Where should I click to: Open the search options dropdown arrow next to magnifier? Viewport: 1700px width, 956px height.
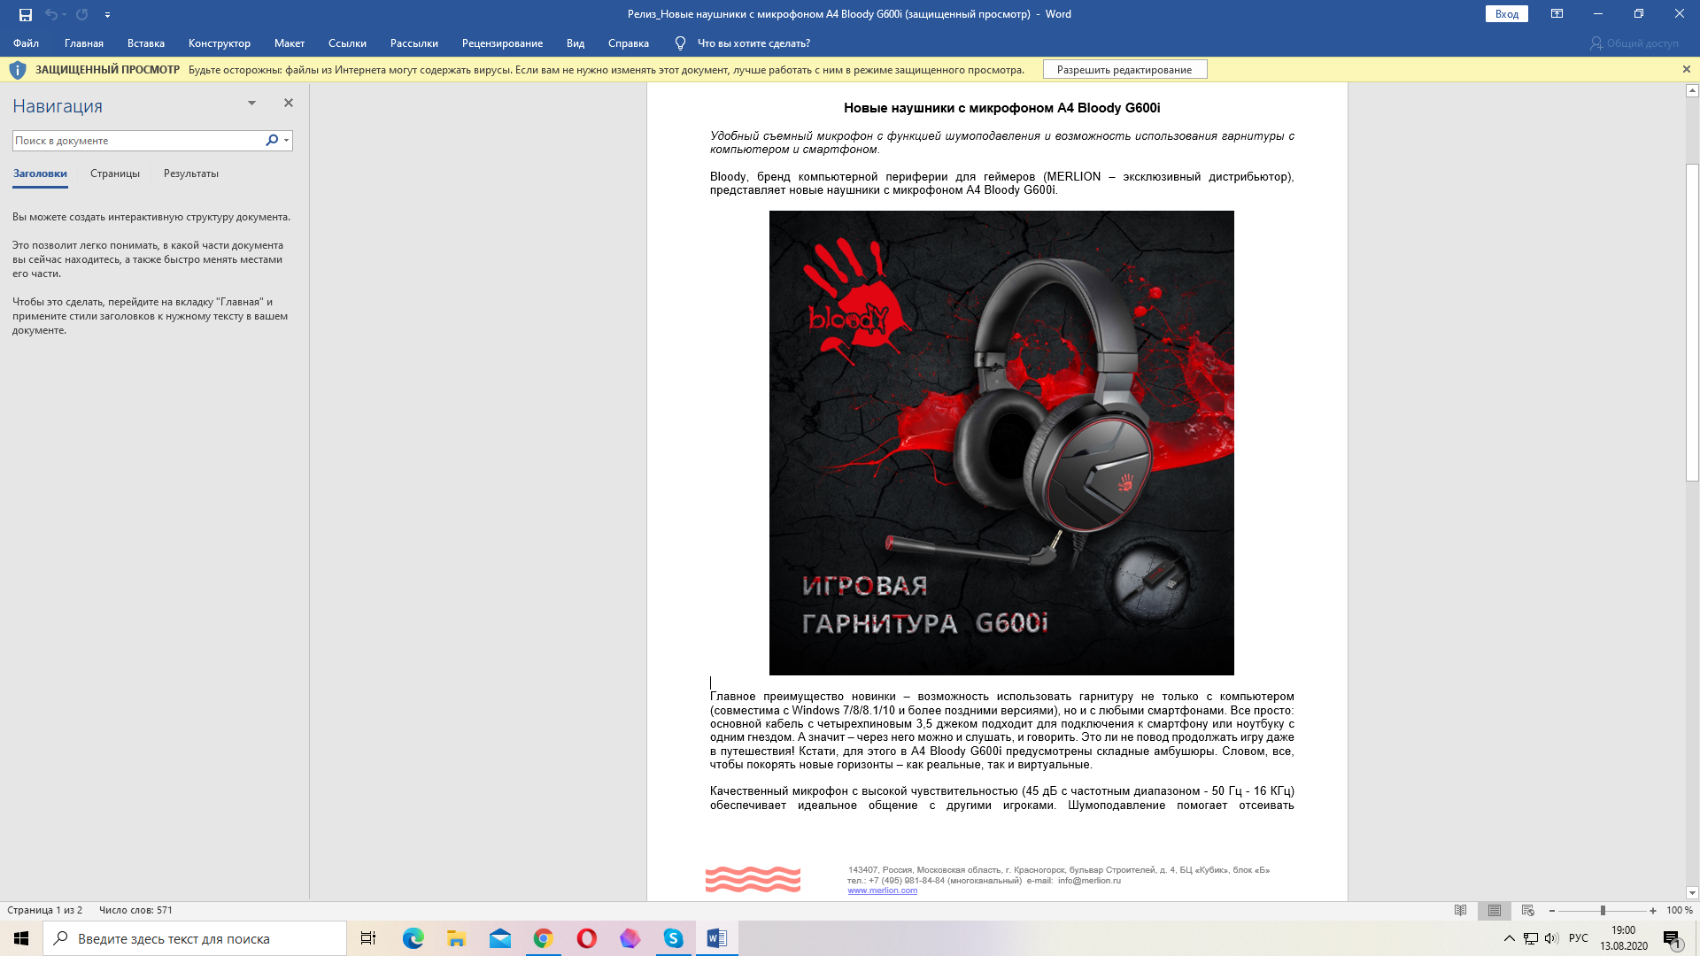[286, 141]
